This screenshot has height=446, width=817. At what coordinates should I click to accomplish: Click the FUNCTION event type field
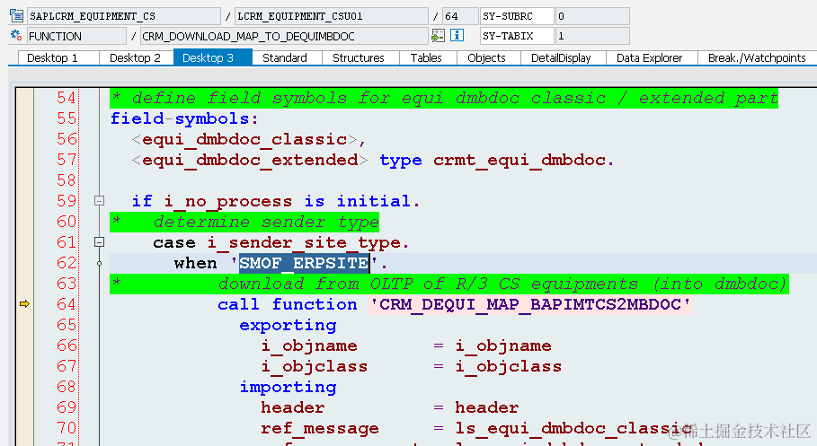coord(76,36)
